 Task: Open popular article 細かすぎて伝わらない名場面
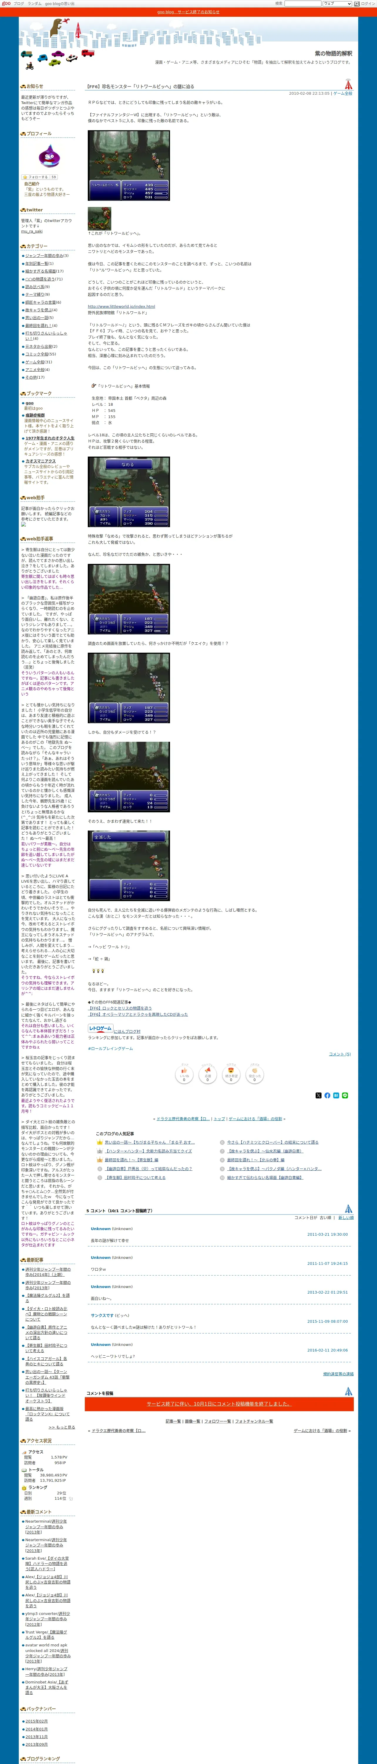pos(265,1178)
